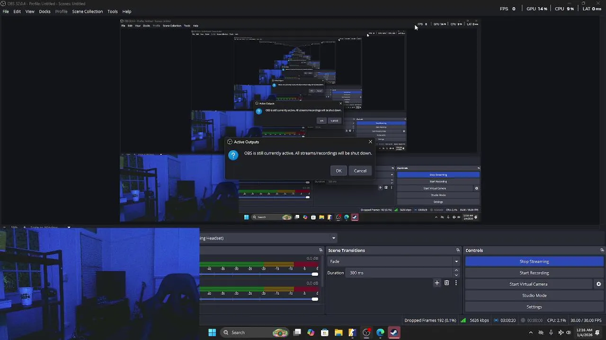Start the Virtual Camera

(528, 284)
